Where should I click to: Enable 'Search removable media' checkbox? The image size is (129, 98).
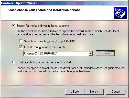(x=21, y=41)
